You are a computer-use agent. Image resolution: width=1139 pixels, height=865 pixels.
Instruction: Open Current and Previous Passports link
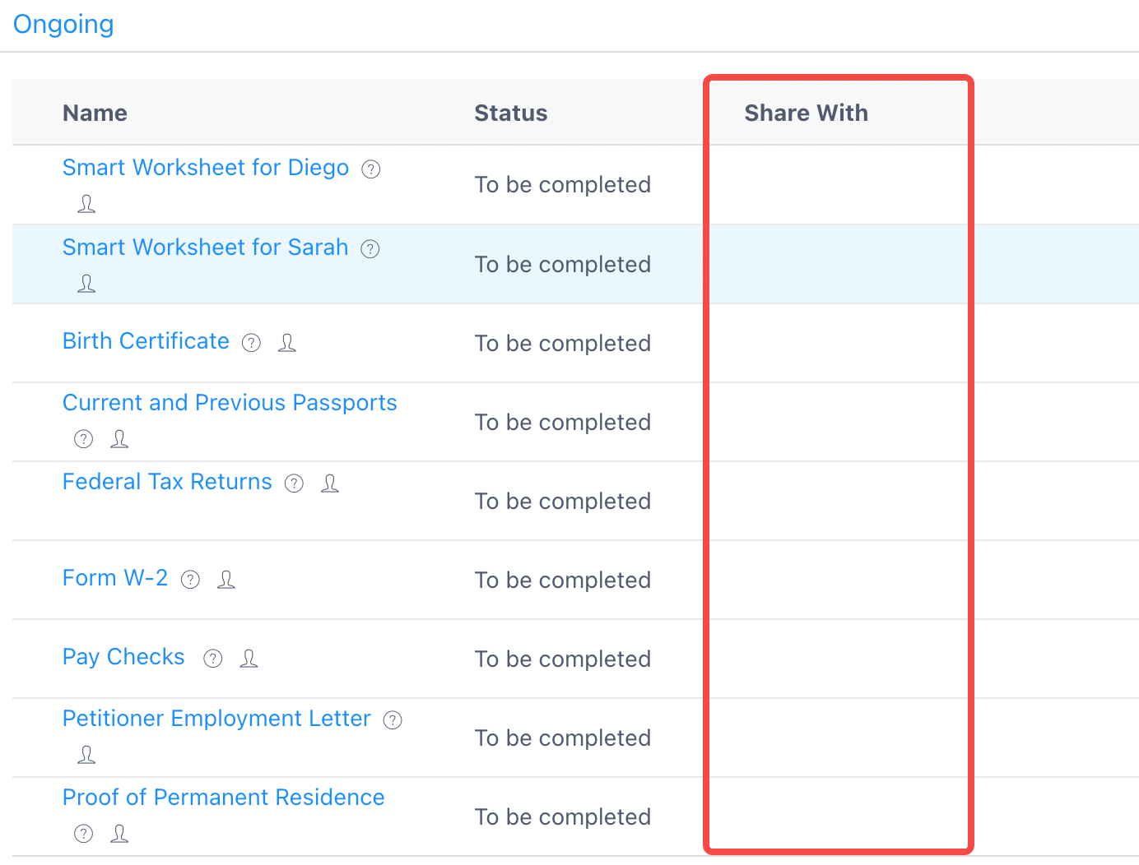pos(230,403)
